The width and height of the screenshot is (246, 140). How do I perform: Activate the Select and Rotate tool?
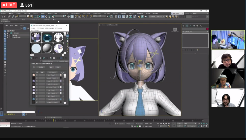pos(46,16)
